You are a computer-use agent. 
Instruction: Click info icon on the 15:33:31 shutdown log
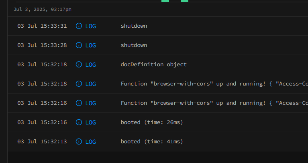[79, 26]
